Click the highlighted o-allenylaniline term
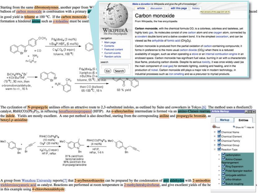This screenshot has width=258, height=193. click(x=122, y=111)
